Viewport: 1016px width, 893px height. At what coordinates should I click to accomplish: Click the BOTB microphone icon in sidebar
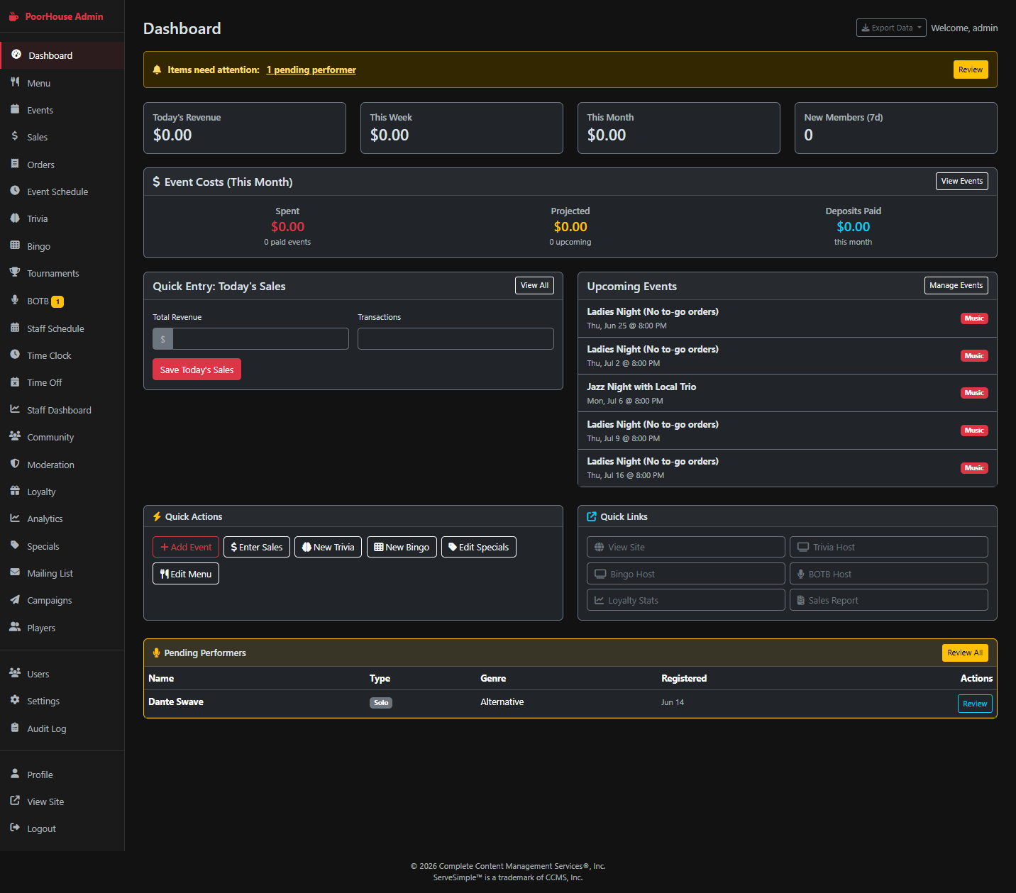point(15,300)
